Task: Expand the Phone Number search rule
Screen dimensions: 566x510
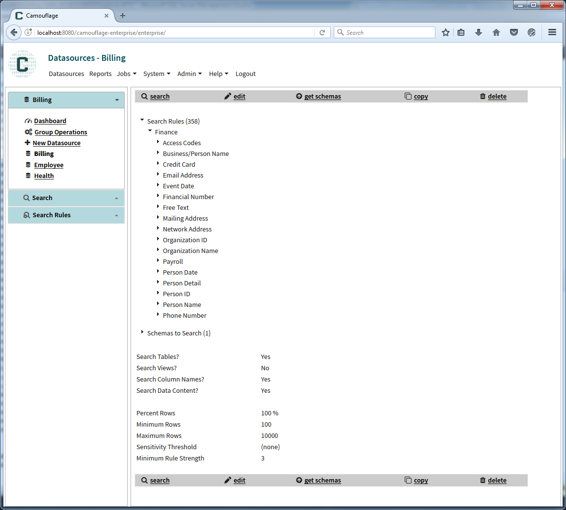Action: pyautogui.click(x=157, y=315)
